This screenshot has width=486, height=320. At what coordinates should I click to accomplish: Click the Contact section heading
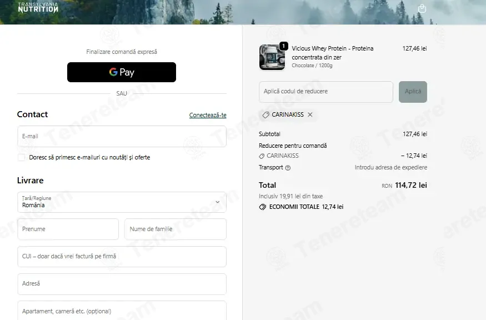click(x=33, y=114)
